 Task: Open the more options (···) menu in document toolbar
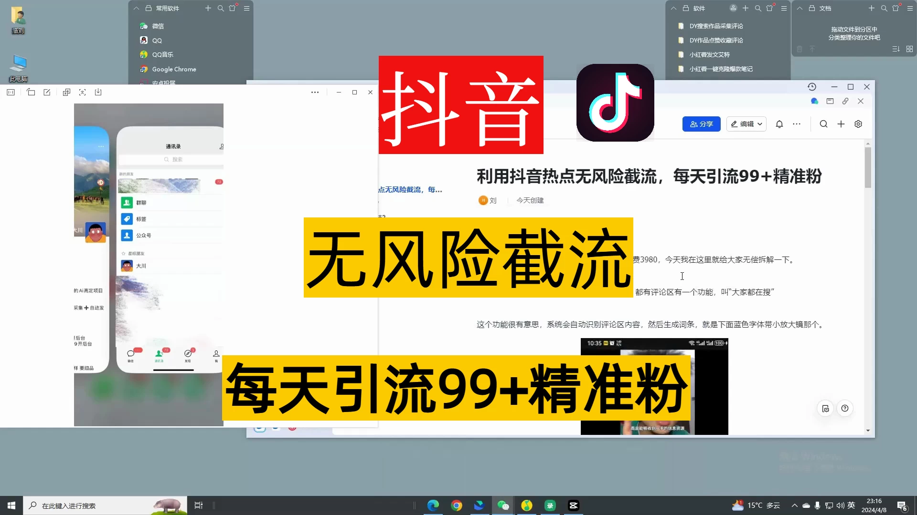(797, 124)
